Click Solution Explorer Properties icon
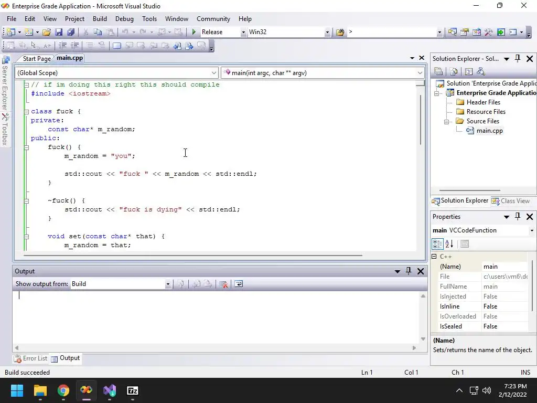The image size is (537, 403). 438,71
